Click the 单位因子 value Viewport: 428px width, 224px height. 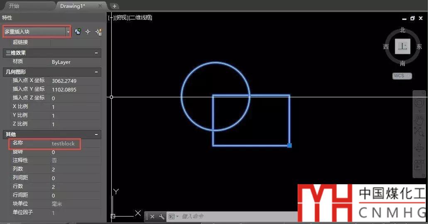pyautogui.click(x=76, y=213)
